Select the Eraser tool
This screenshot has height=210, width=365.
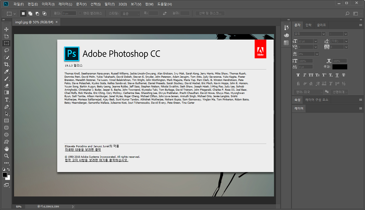tap(6, 86)
